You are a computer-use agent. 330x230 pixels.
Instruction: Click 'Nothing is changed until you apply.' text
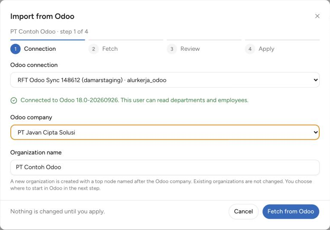coord(58,212)
